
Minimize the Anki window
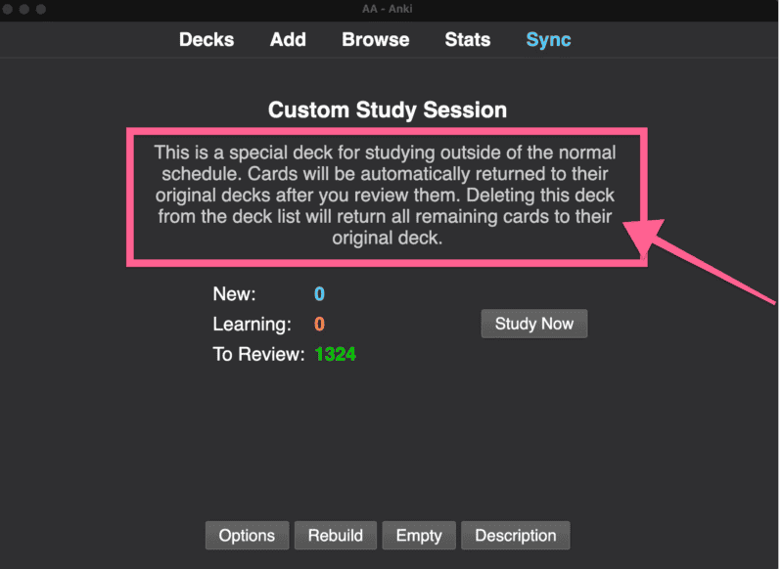coord(23,9)
